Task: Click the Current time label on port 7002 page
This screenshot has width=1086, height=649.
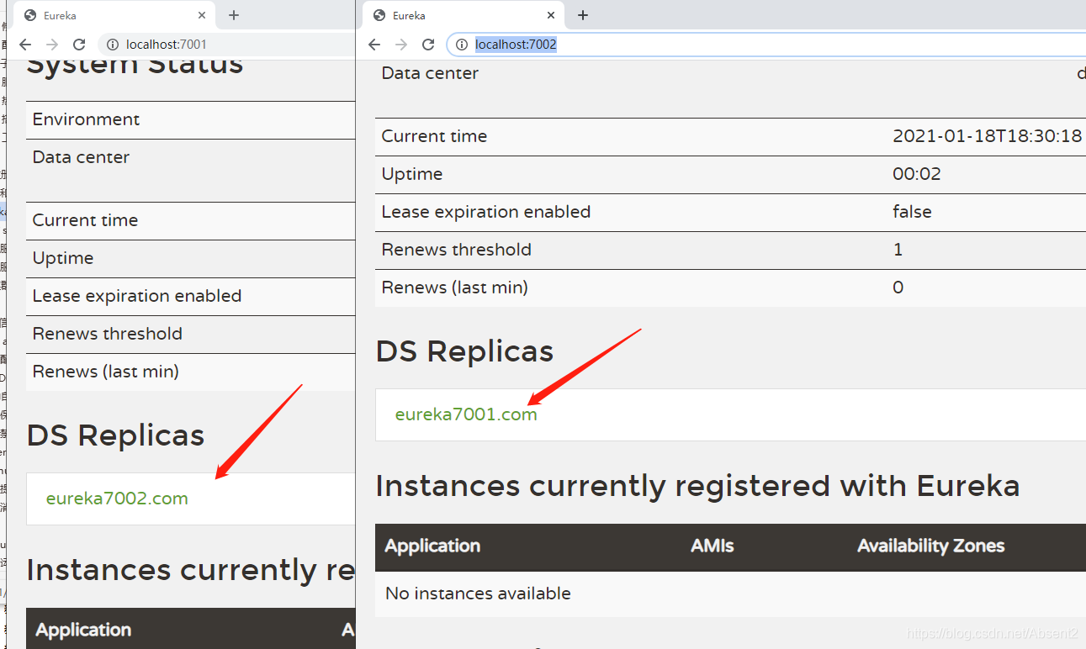Action: point(434,136)
